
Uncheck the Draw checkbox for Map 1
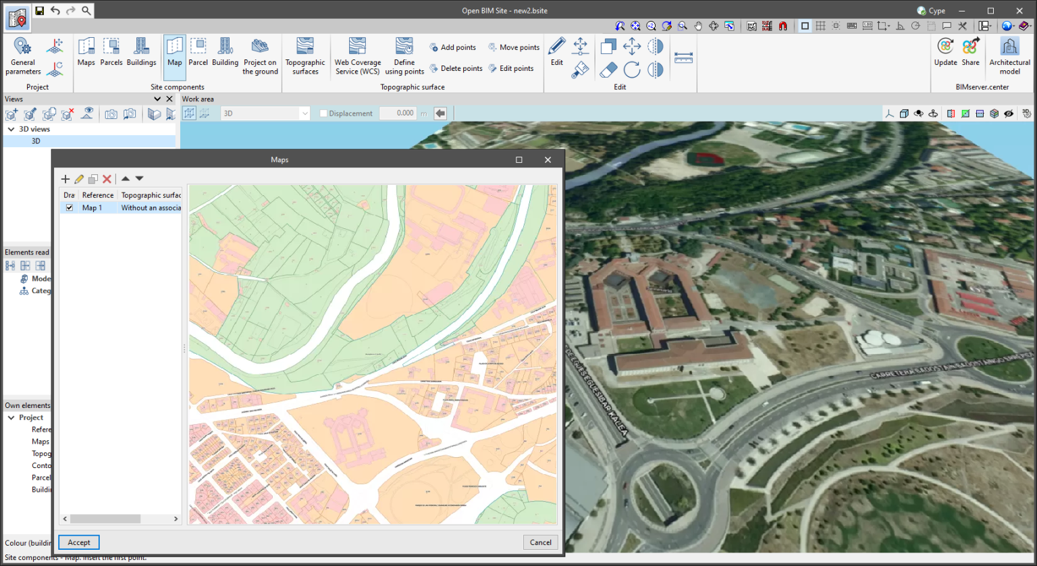69,207
